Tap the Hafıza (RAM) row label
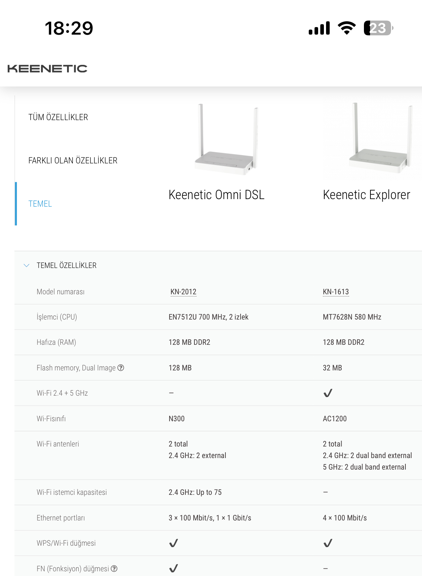This screenshot has height=576, width=422. (56, 342)
